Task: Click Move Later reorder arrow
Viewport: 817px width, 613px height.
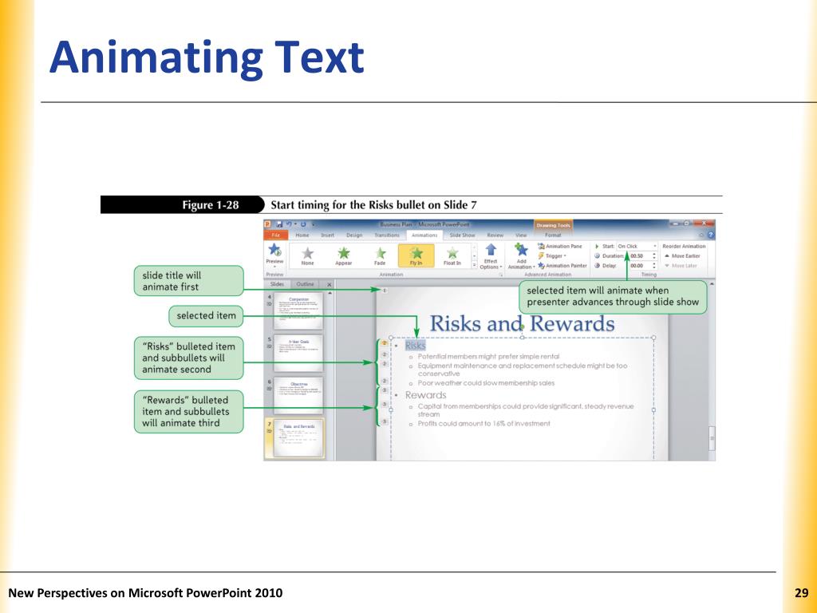Action: click(681, 265)
